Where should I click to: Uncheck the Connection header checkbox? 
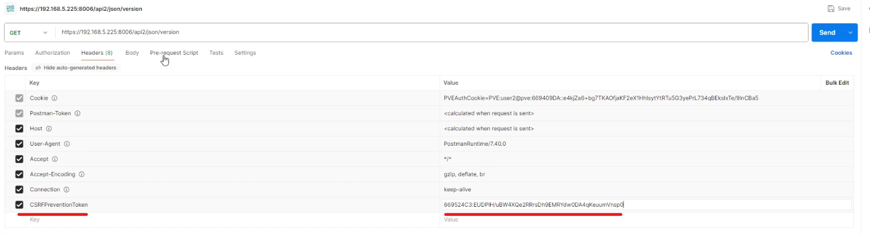[x=19, y=190]
